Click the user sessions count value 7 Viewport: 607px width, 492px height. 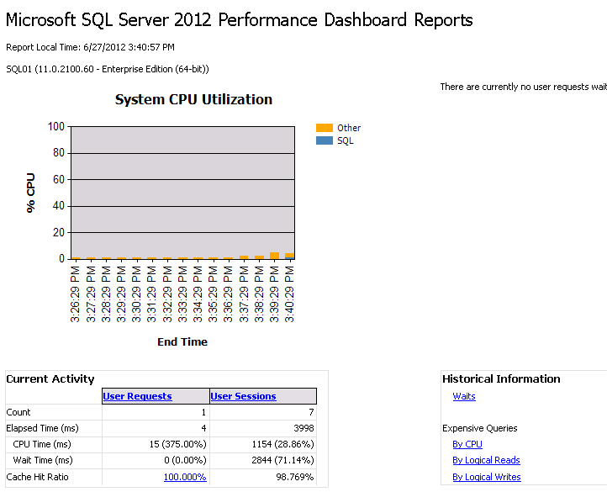pyautogui.click(x=311, y=412)
